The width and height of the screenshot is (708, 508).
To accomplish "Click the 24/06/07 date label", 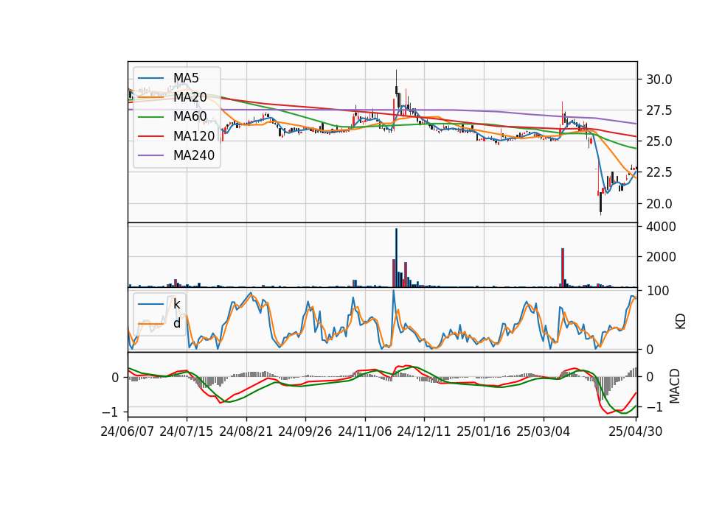I will pyautogui.click(x=128, y=431).
